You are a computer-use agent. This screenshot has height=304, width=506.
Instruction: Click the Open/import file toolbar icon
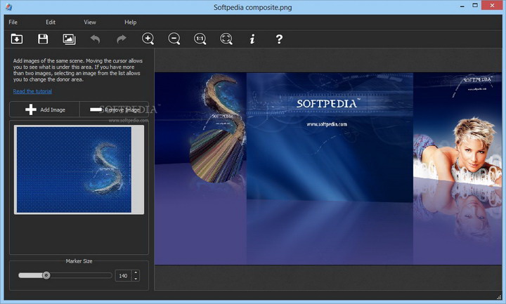pos(17,39)
